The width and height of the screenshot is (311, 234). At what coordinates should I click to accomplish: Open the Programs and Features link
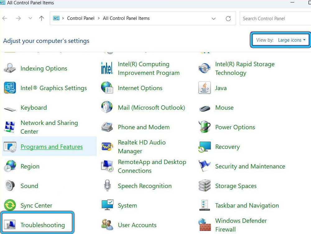(x=52, y=147)
